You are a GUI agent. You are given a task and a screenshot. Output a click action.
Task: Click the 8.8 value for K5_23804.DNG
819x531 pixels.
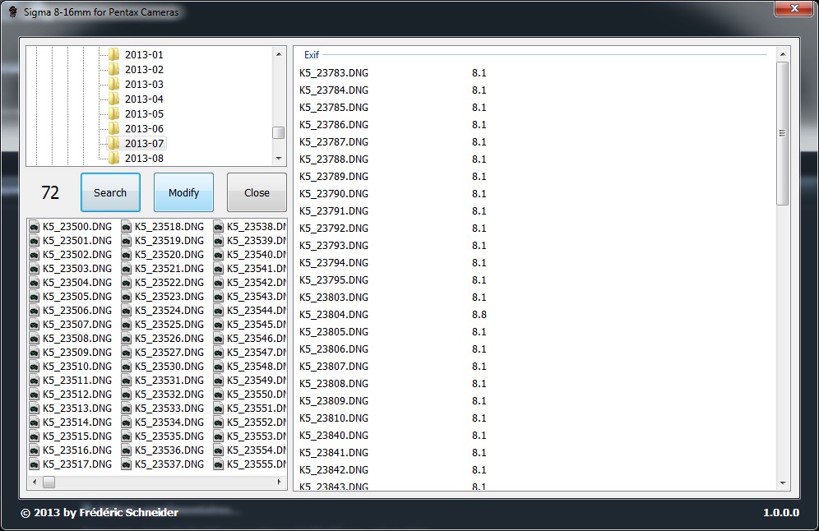(479, 314)
